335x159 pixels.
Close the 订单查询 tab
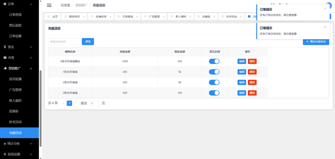tap(137, 16)
